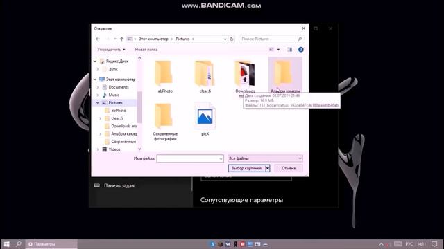Open the Параметры taskbar window button
Viewport: 444px width, 249px height.
(x=51, y=244)
